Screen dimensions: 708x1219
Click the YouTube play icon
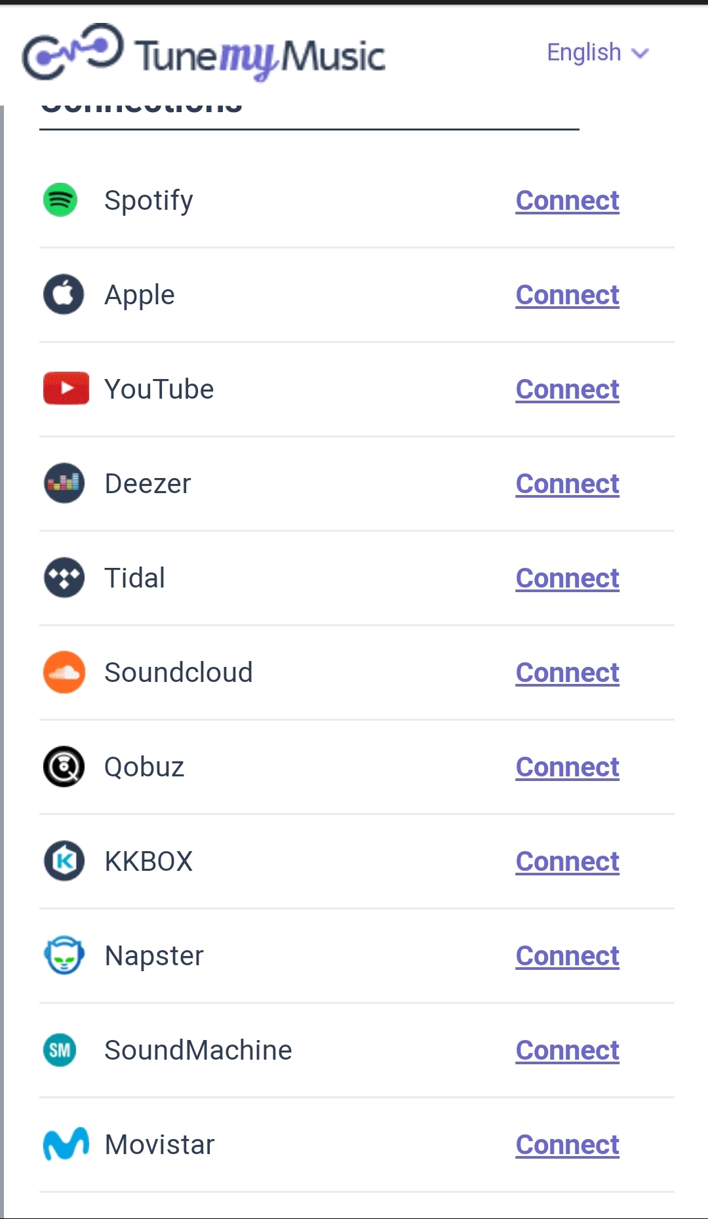coord(66,388)
